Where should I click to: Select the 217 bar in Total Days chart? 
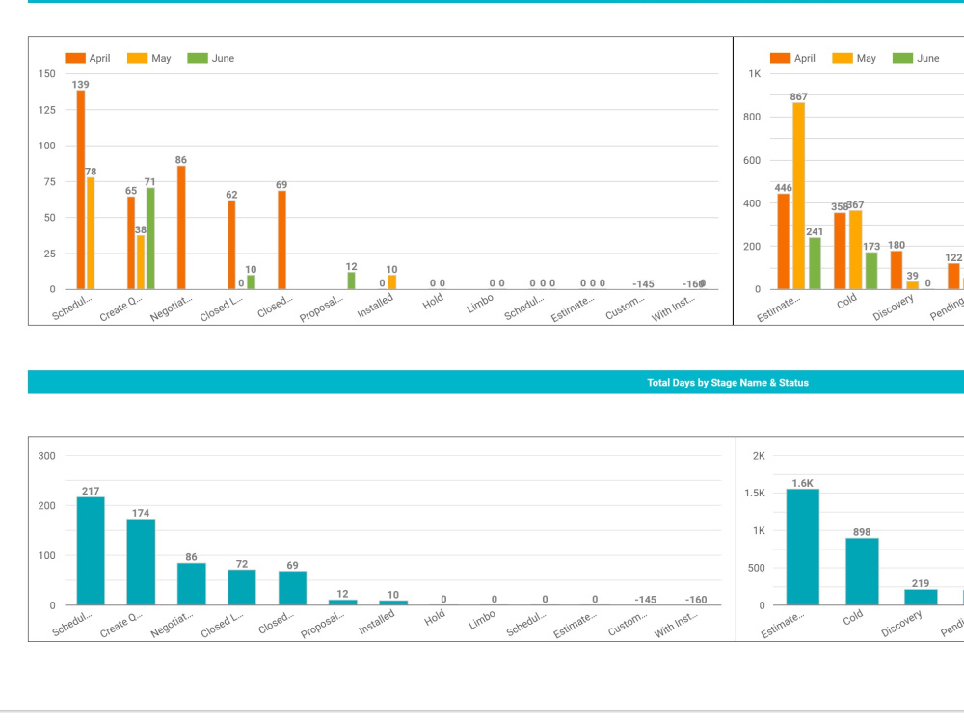click(x=92, y=549)
